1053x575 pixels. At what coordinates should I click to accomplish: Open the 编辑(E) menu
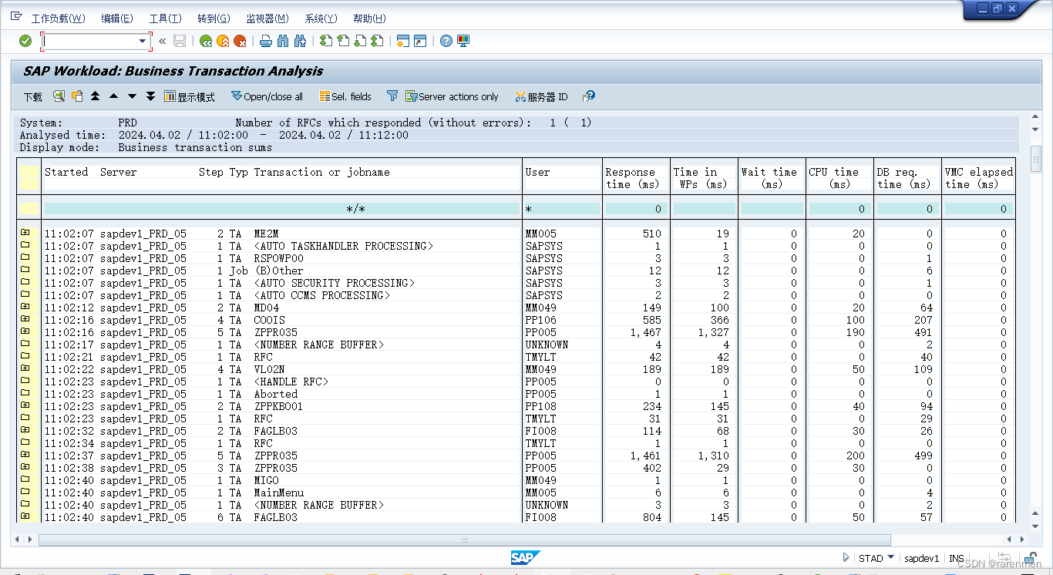tap(116, 18)
